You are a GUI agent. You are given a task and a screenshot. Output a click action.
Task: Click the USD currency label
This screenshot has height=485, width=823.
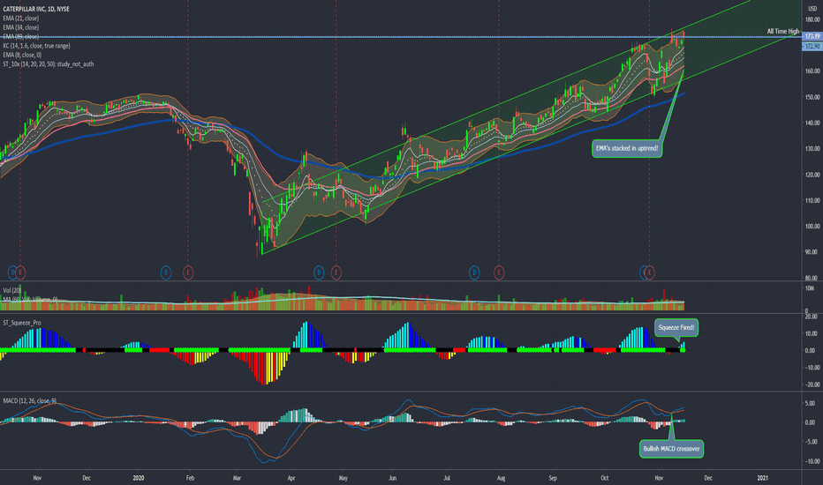(x=812, y=9)
